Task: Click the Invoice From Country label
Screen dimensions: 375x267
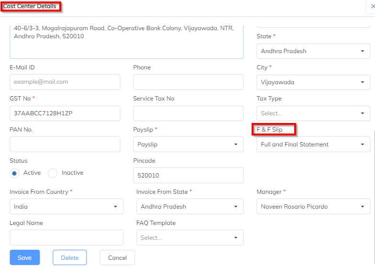Action: click(x=39, y=191)
